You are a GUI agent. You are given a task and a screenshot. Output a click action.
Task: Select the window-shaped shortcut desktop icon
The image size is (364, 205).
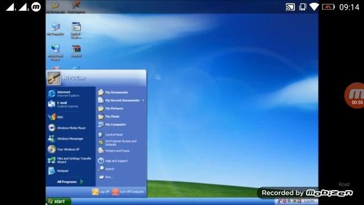click(76, 30)
